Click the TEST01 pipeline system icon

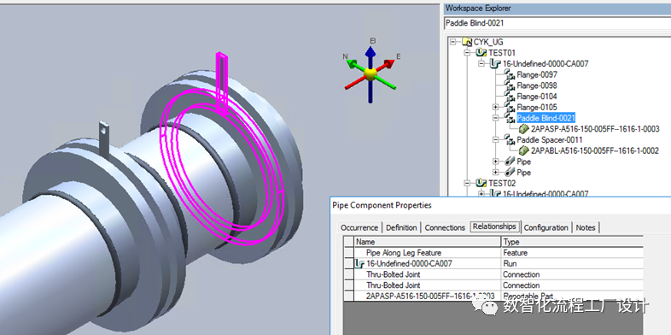point(481,53)
